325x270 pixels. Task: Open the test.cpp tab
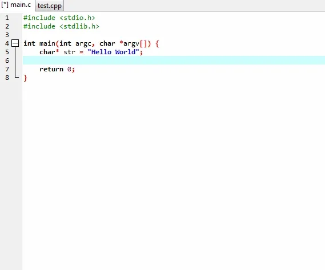[49, 6]
